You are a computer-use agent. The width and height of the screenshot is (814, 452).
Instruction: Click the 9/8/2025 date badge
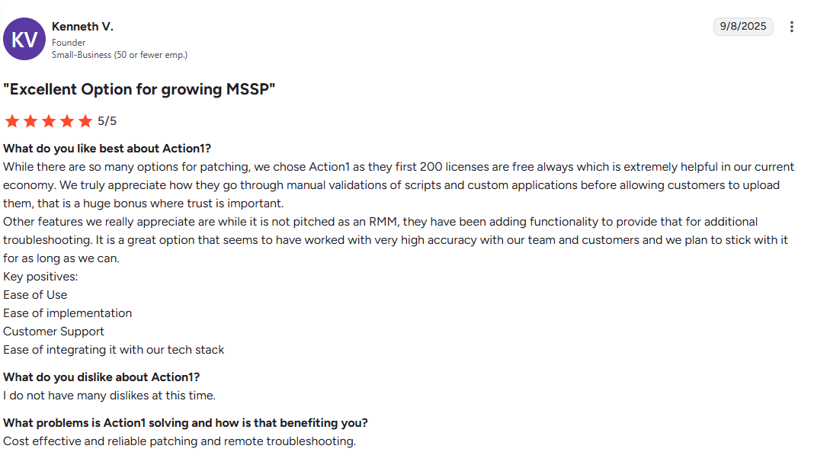click(743, 27)
